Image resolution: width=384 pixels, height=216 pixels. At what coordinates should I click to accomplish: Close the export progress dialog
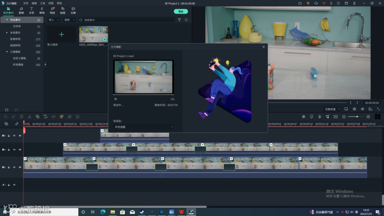pos(263,47)
